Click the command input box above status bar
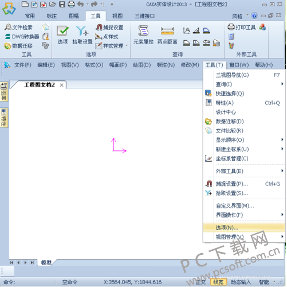Screen dimensions: 287x287 (x=7, y=271)
